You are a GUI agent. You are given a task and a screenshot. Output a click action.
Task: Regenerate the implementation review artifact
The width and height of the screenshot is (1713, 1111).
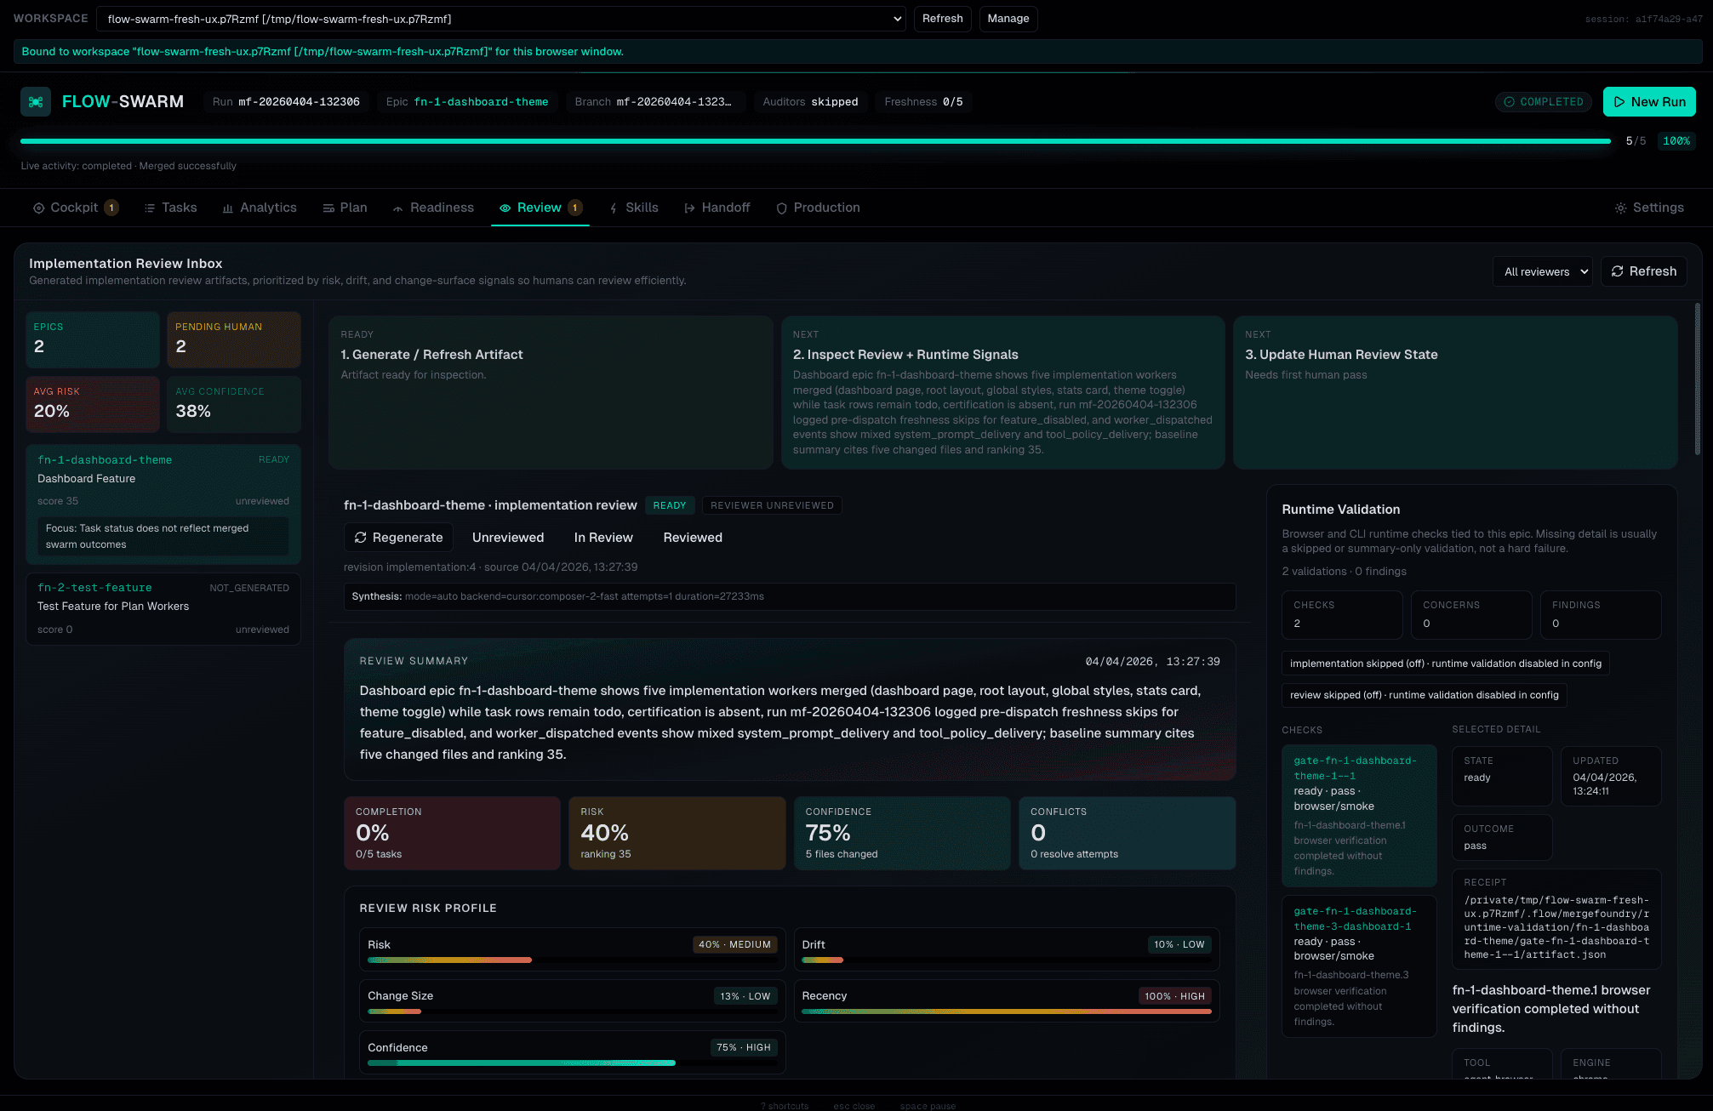tap(398, 538)
